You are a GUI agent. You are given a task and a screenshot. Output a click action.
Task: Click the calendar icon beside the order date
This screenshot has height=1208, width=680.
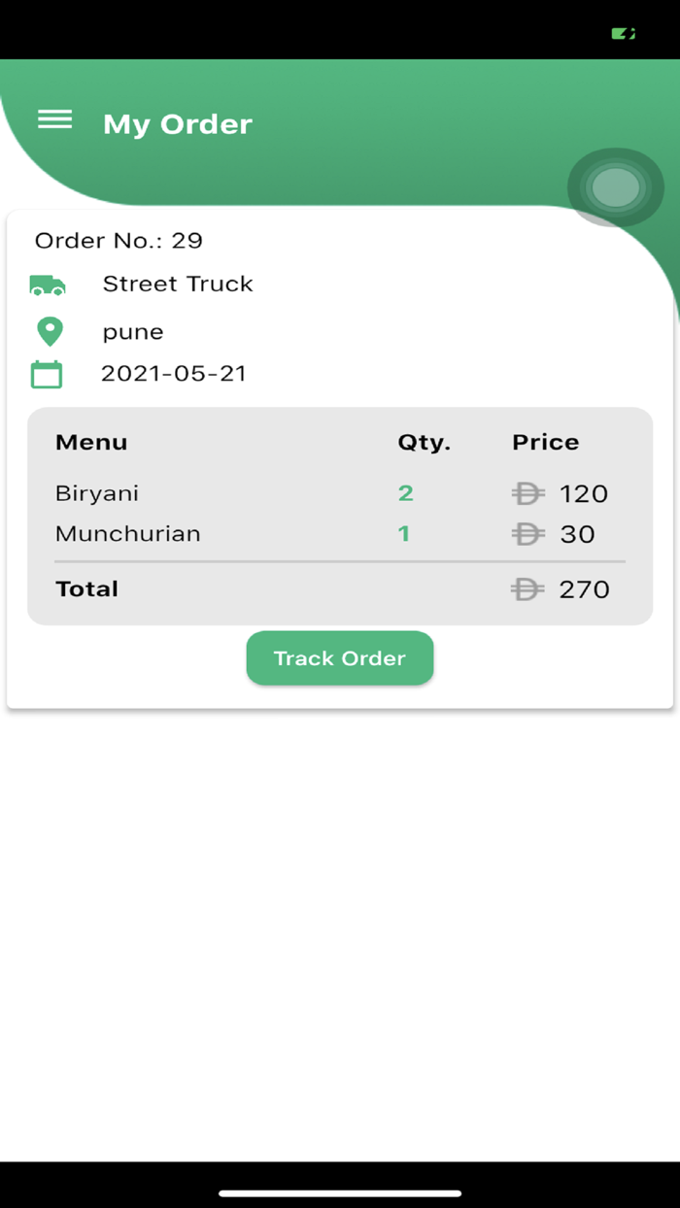click(46, 373)
